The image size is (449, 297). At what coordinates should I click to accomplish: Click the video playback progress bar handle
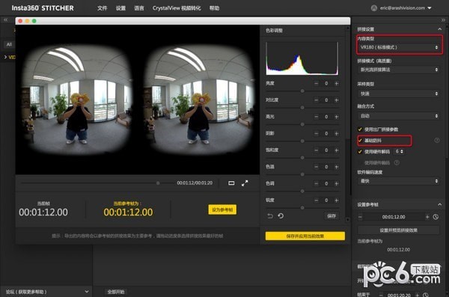pos(158,183)
